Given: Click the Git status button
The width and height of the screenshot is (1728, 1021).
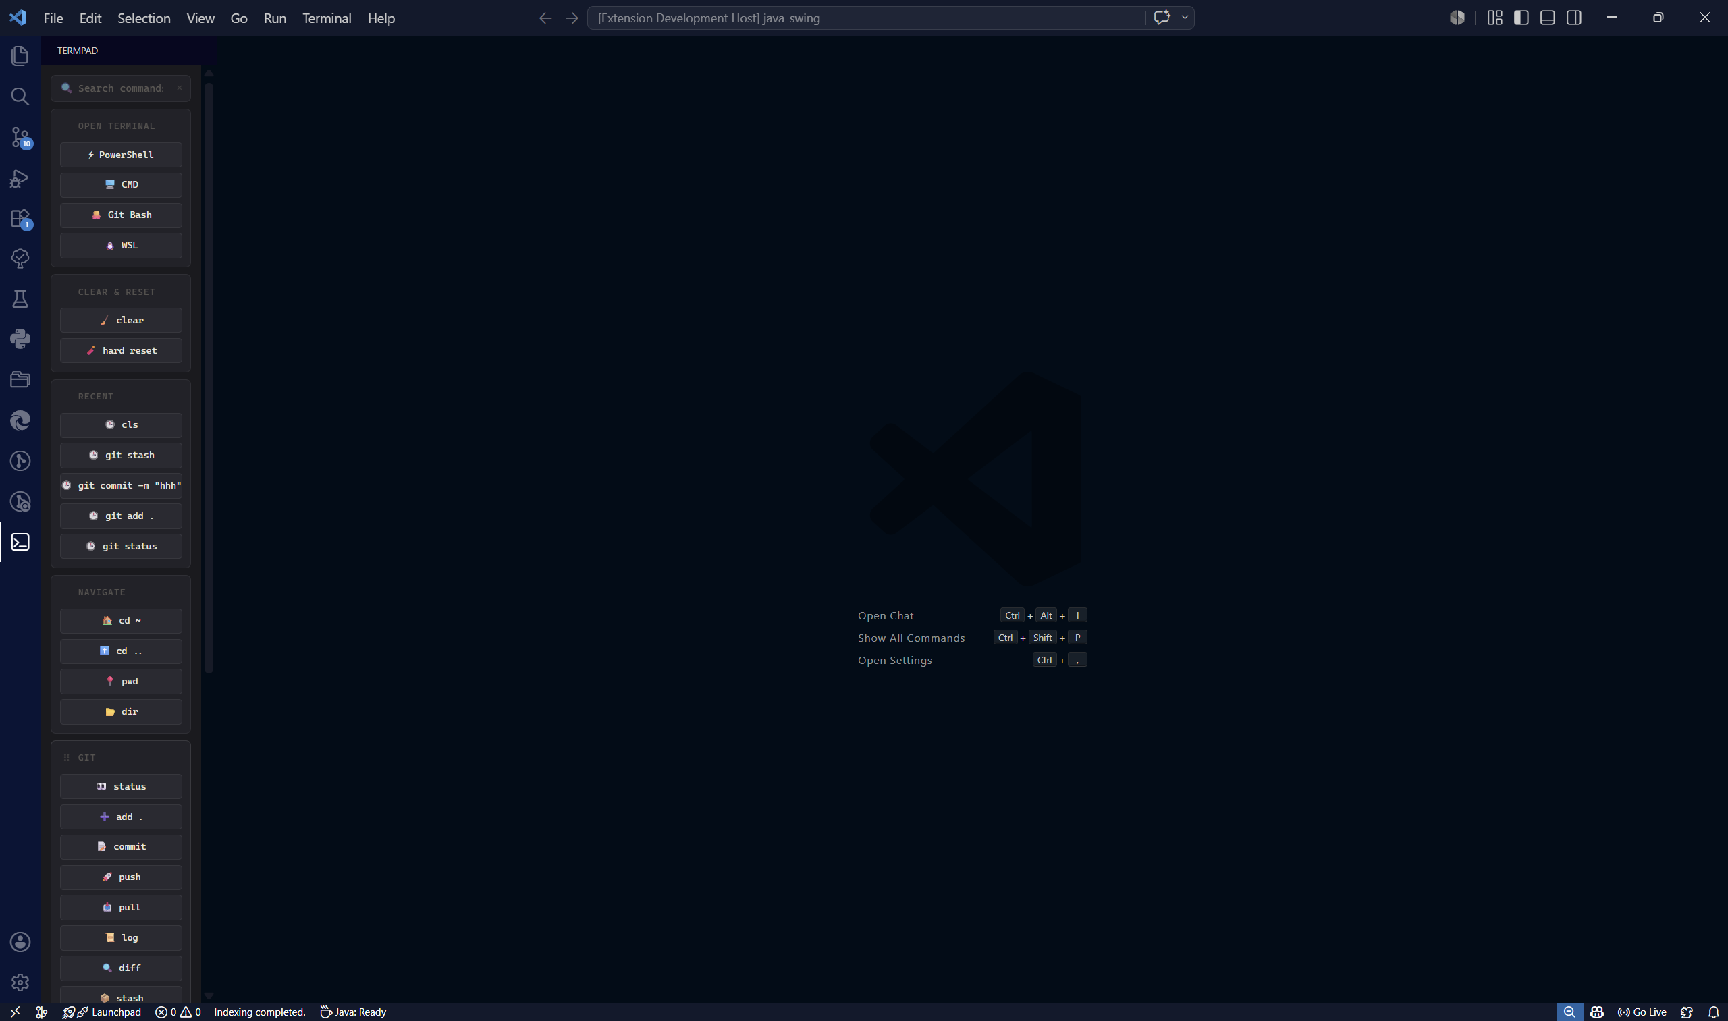Looking at the screenshot, I should (120, 786).
